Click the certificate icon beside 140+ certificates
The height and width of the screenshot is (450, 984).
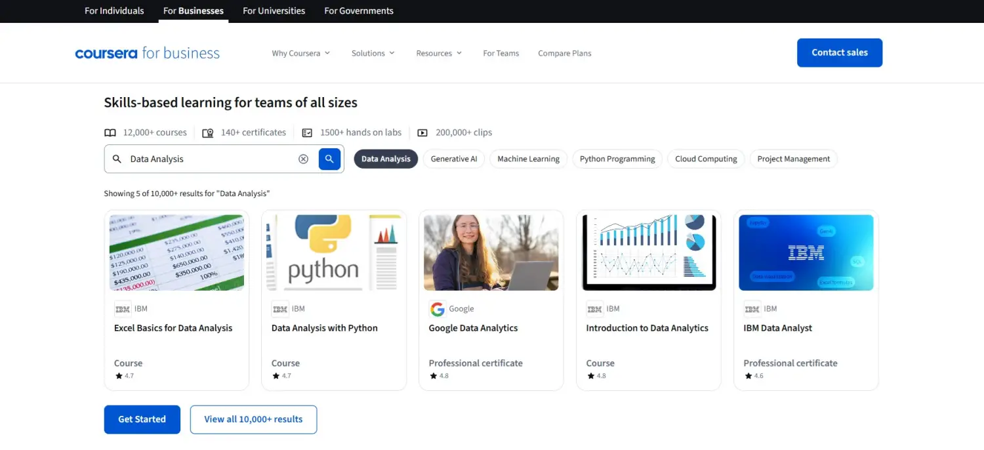pos(208,133)
